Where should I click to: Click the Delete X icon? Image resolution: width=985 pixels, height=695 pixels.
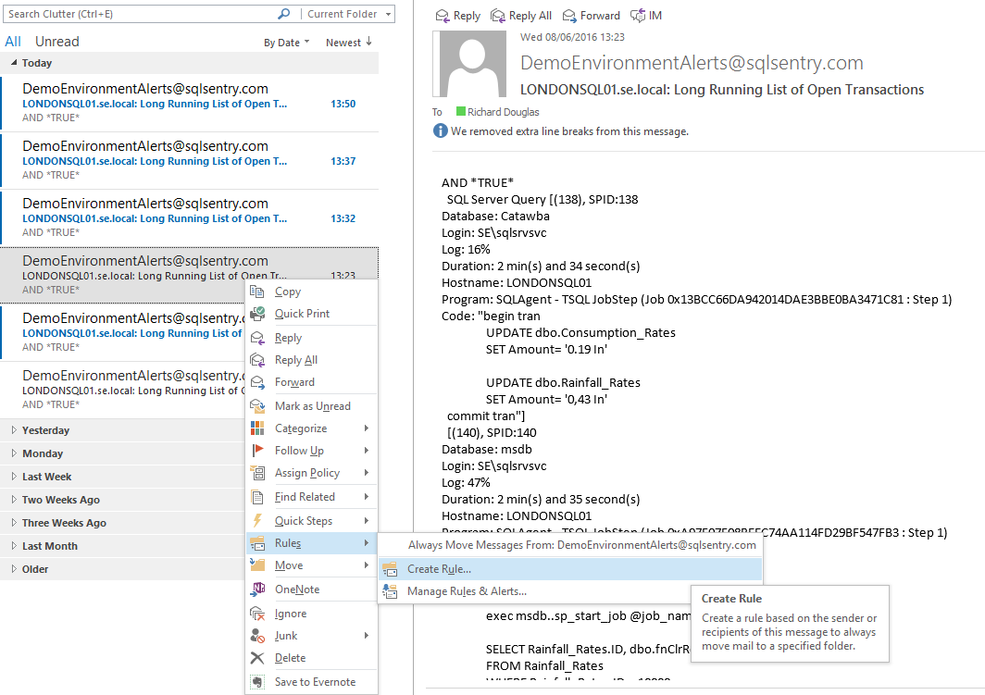[x=257, y=657]
